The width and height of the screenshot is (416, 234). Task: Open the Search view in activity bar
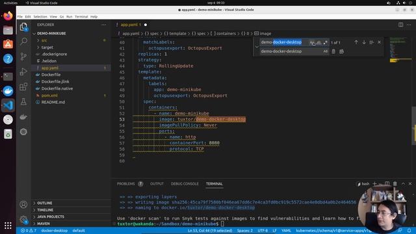pyautogui.click(x=23, y=41)
